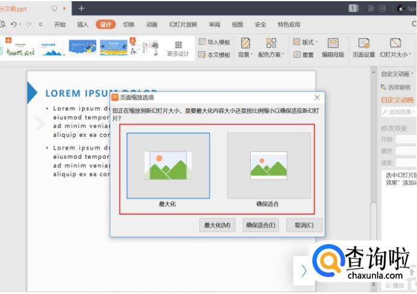Click the 重置 reset button

point(303,55)
